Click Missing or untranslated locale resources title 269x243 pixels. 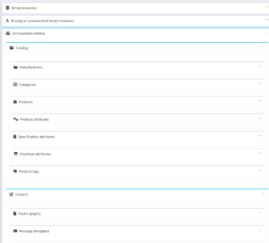pos(43,21)
